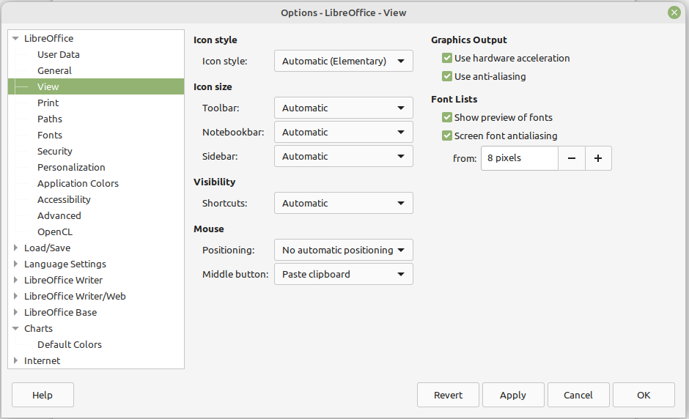Screen dimensions: 689x419
Task: Expand the Load/Save tree node
Action: pos(15,248)
